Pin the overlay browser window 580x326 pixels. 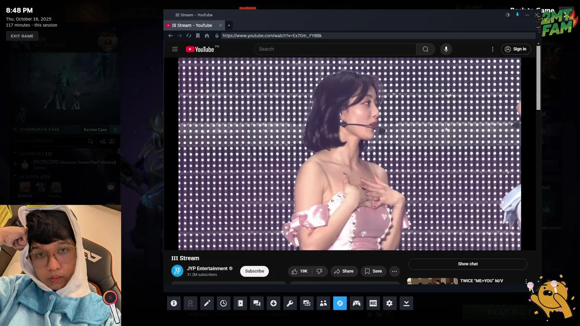click(x=517, y=15)
